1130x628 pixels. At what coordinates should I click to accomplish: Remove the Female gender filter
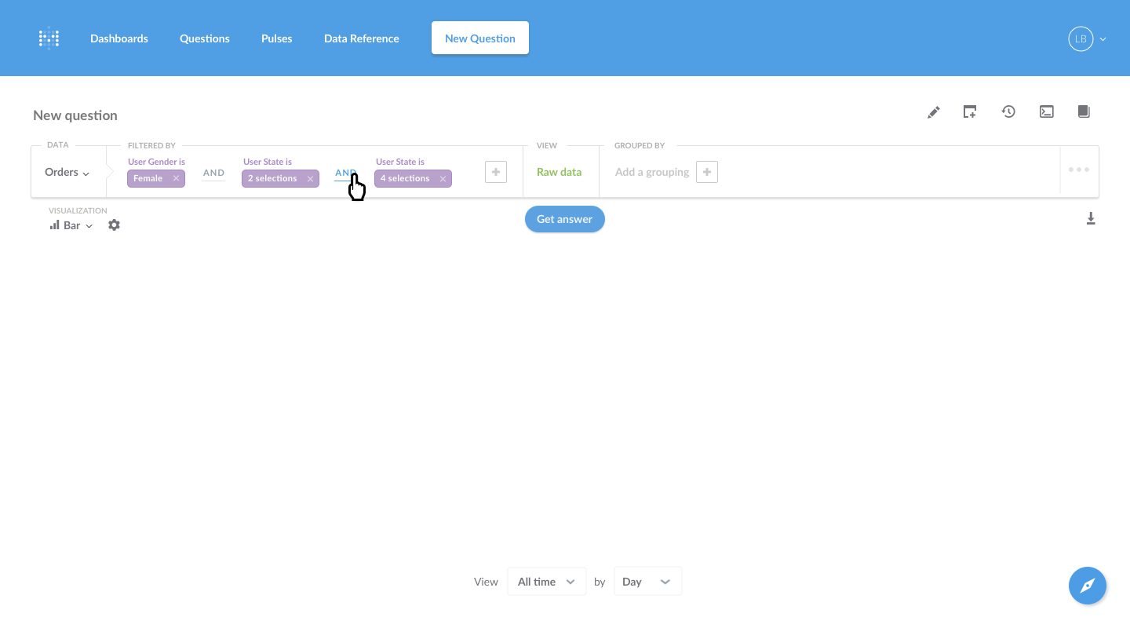click(176, 178)
